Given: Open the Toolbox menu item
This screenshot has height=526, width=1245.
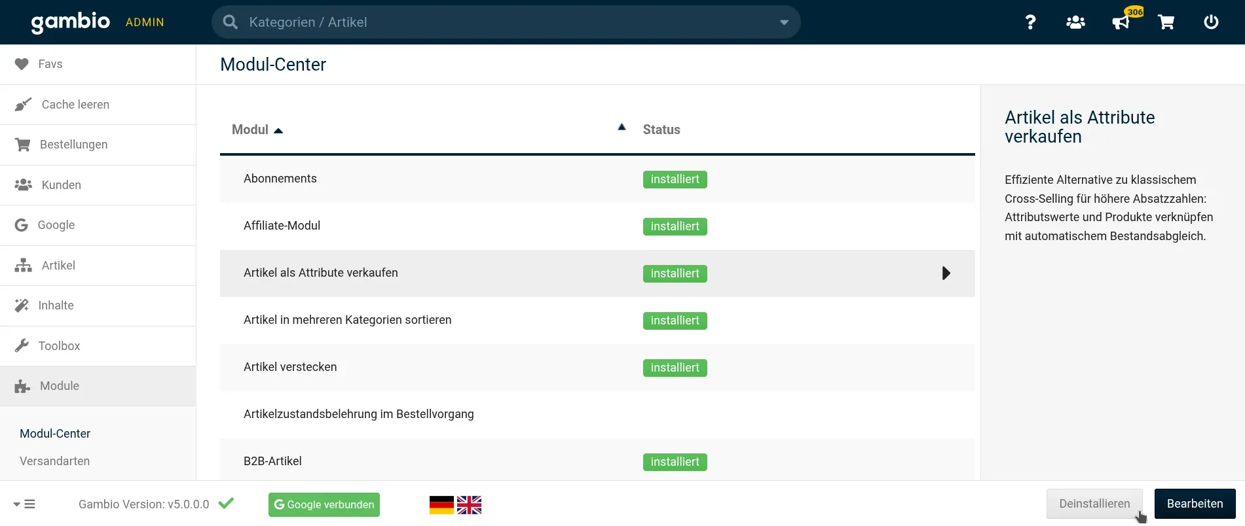Looking at the screenshot, I should pos(59,346).
